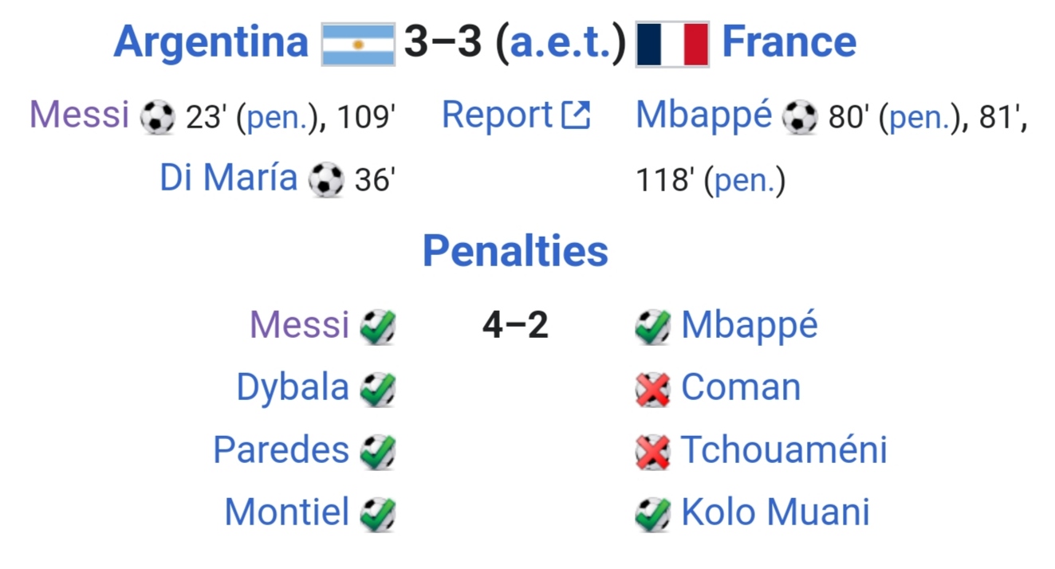
Task: Open the Di María player link
Action: (x=228, y=179)
